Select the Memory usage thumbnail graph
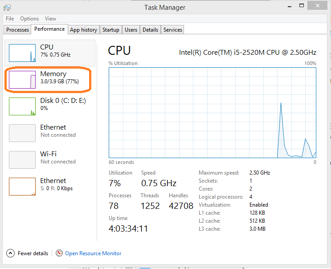Viewport: 331px width, 269px height. 22,80
